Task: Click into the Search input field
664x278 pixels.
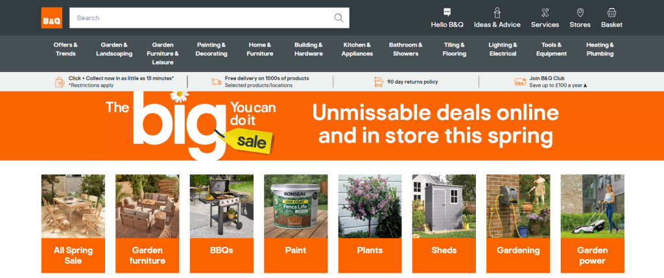Action: click(x=201, y=17)
